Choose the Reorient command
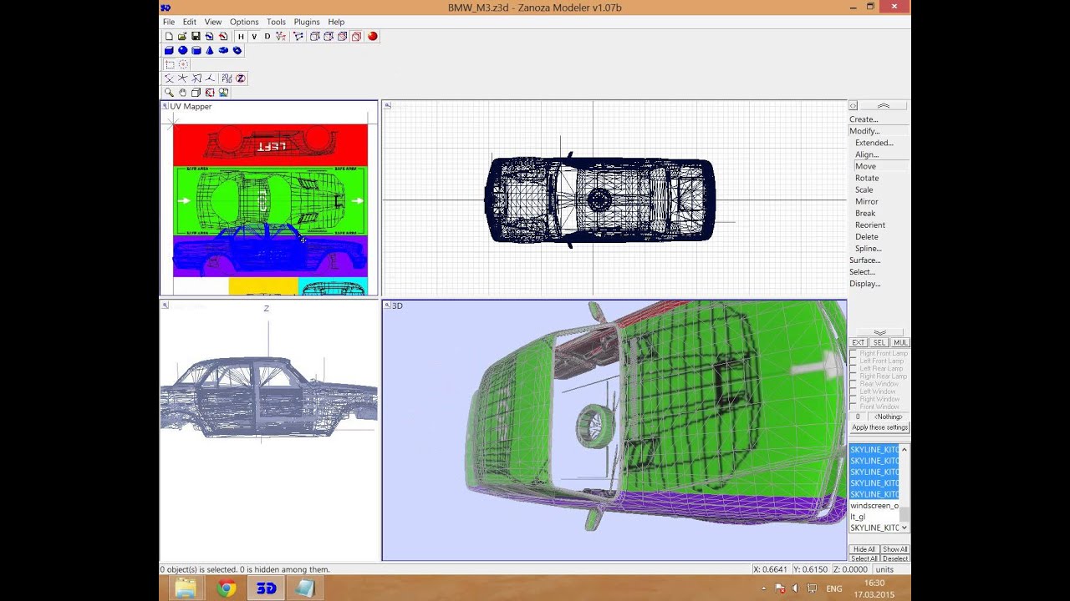The image size is (1070, 601). (x=870, y=225)
